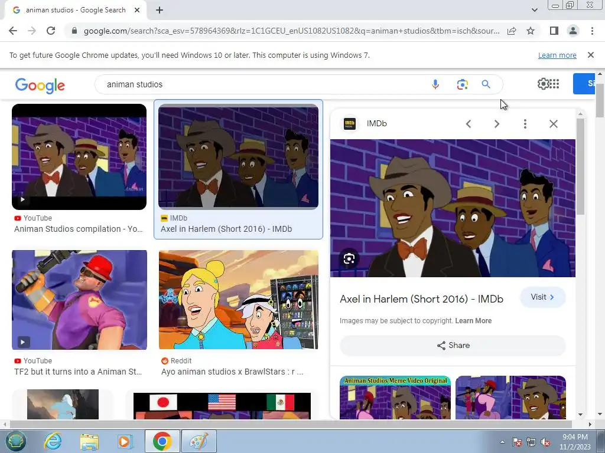Open TF2 Animan Studios YouTube thumbnail

80,300
